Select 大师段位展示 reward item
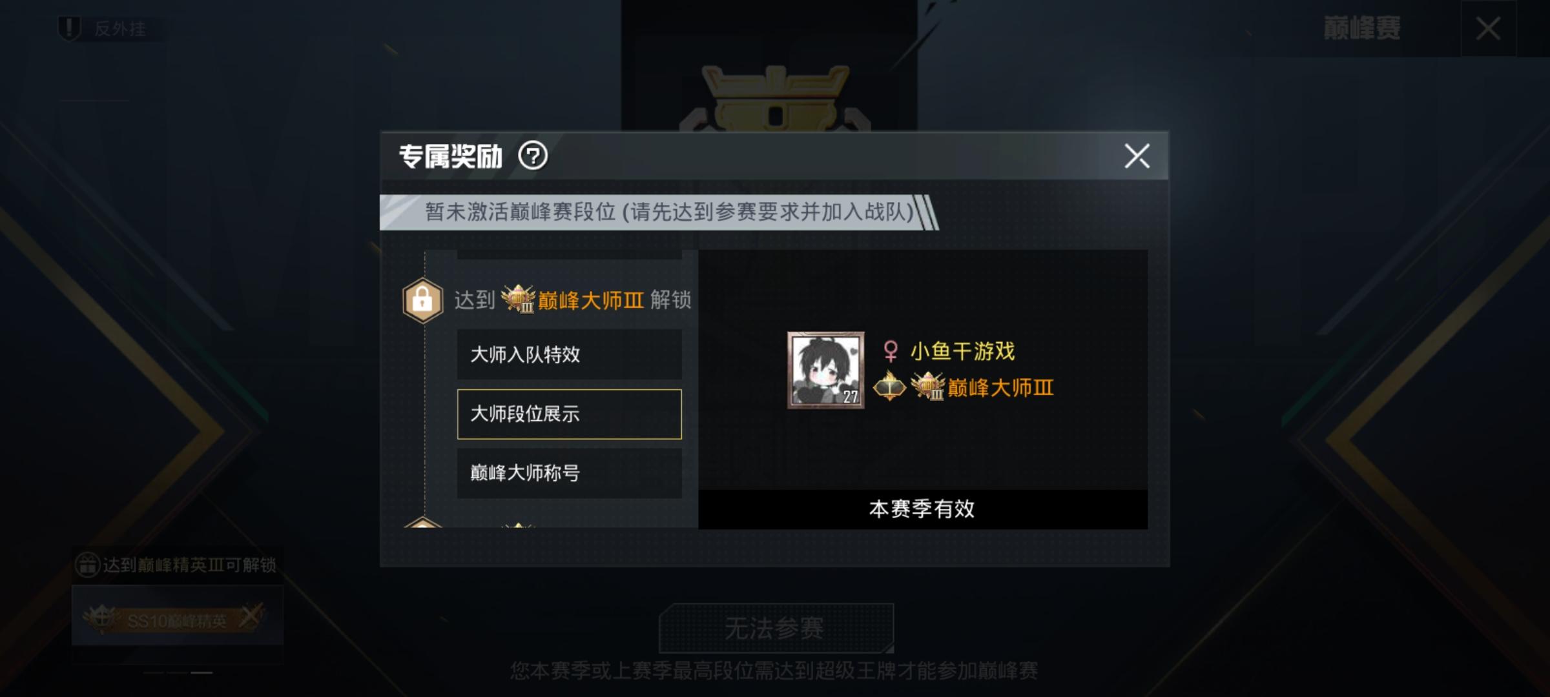Image resolution: width=1550 pixels, height=697 pixels. pos(569,414)
